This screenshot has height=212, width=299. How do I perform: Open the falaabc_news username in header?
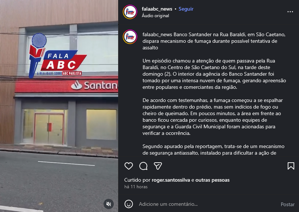(157, 9)
